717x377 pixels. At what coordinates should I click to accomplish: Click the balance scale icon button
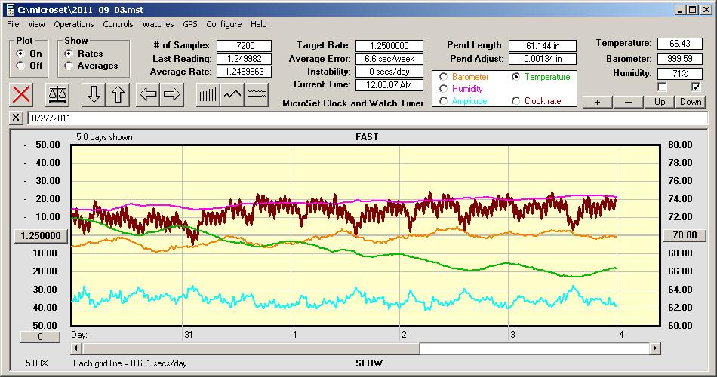click(x=57, y=94)
